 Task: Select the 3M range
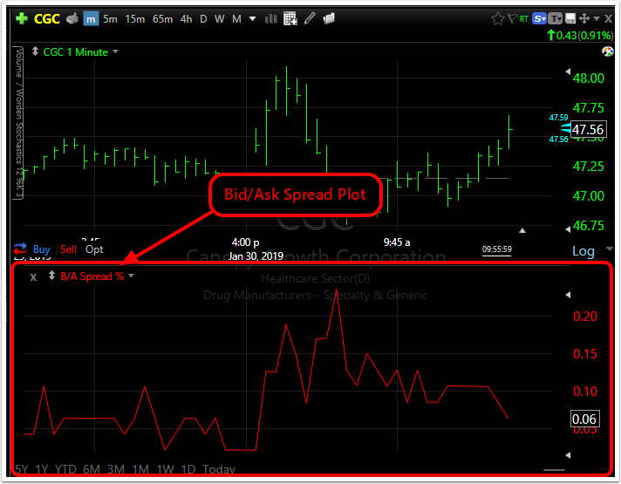click(x=116, y=469)
